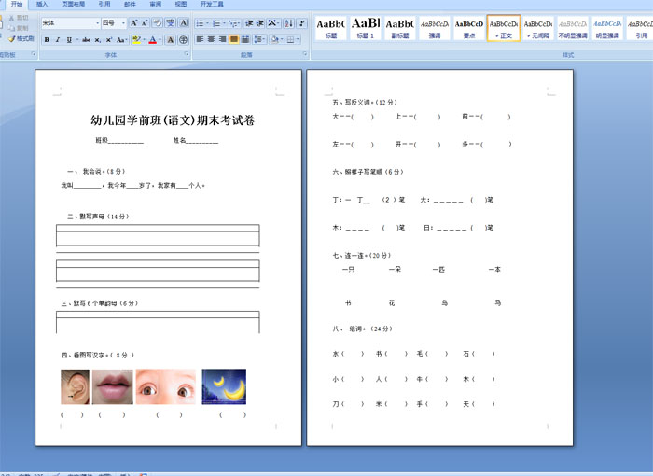This screenshot has height=476, width=653.
Task: Apply the text highlight color (yellow)
Action: (136, 40)
